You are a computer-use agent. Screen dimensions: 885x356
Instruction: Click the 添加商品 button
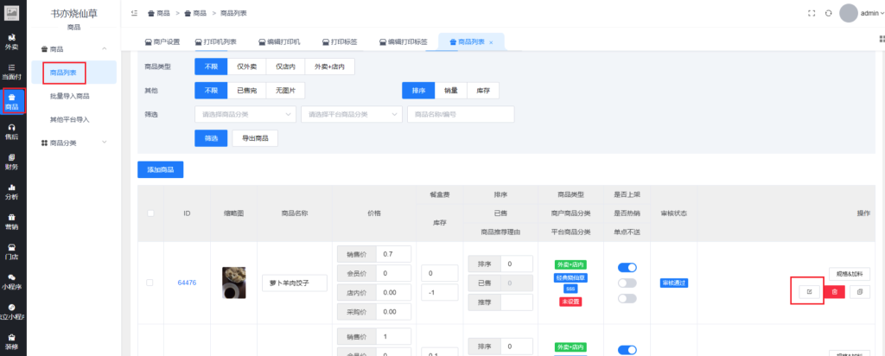tap(160, 169)
